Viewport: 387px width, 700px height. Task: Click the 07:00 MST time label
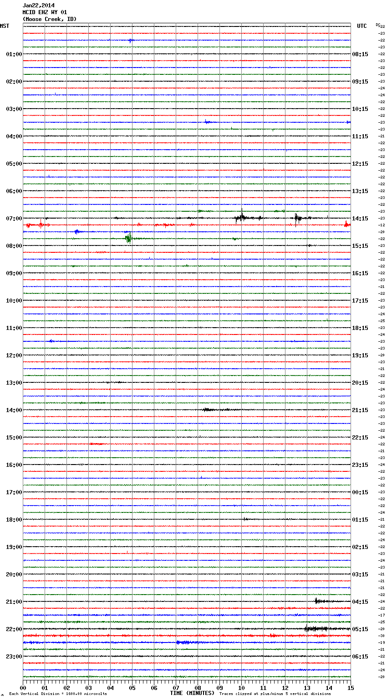(14, 219)
